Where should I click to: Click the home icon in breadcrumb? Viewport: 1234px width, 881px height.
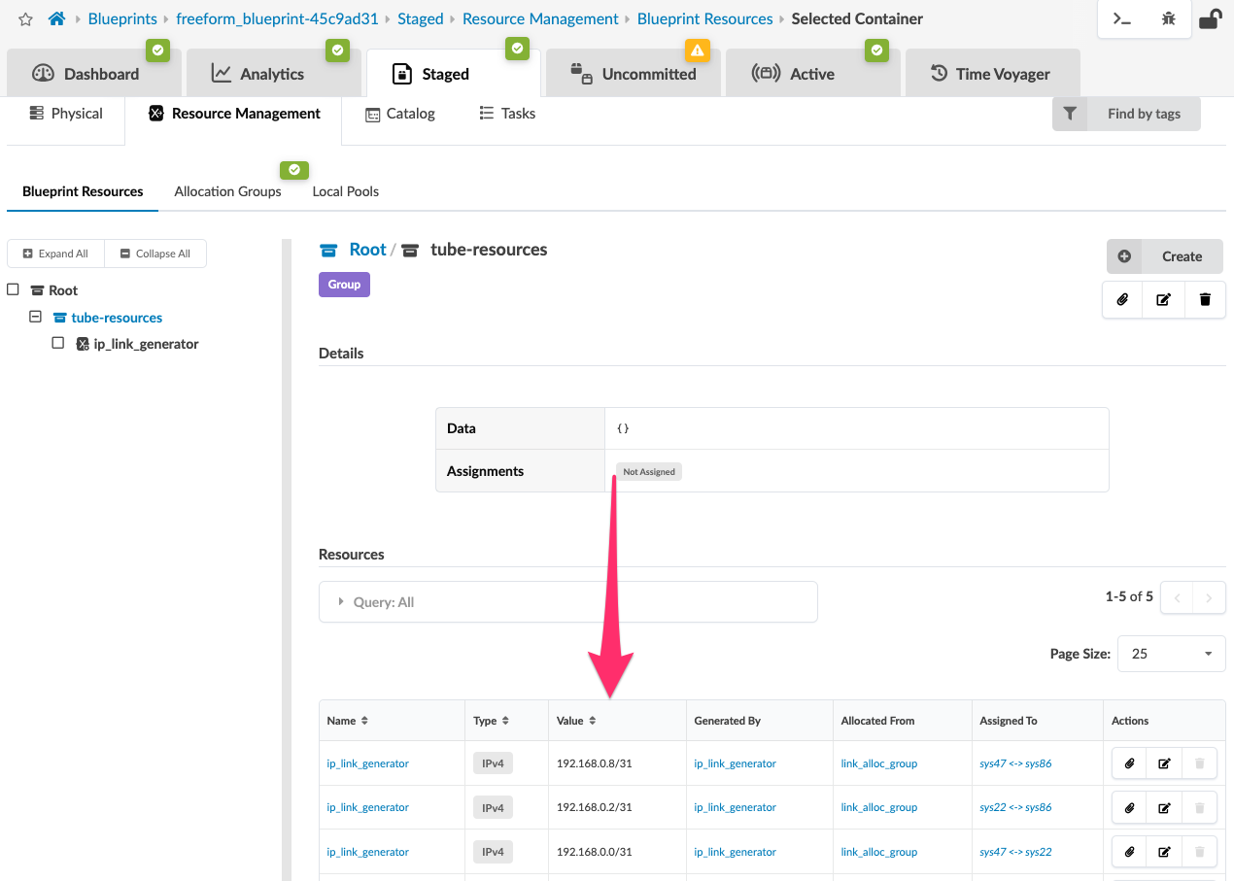click(x=56, y=19)
